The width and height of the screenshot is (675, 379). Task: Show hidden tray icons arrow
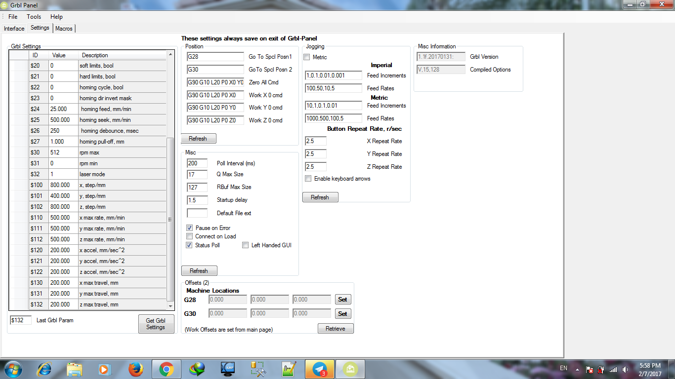[x=577, y=369]
